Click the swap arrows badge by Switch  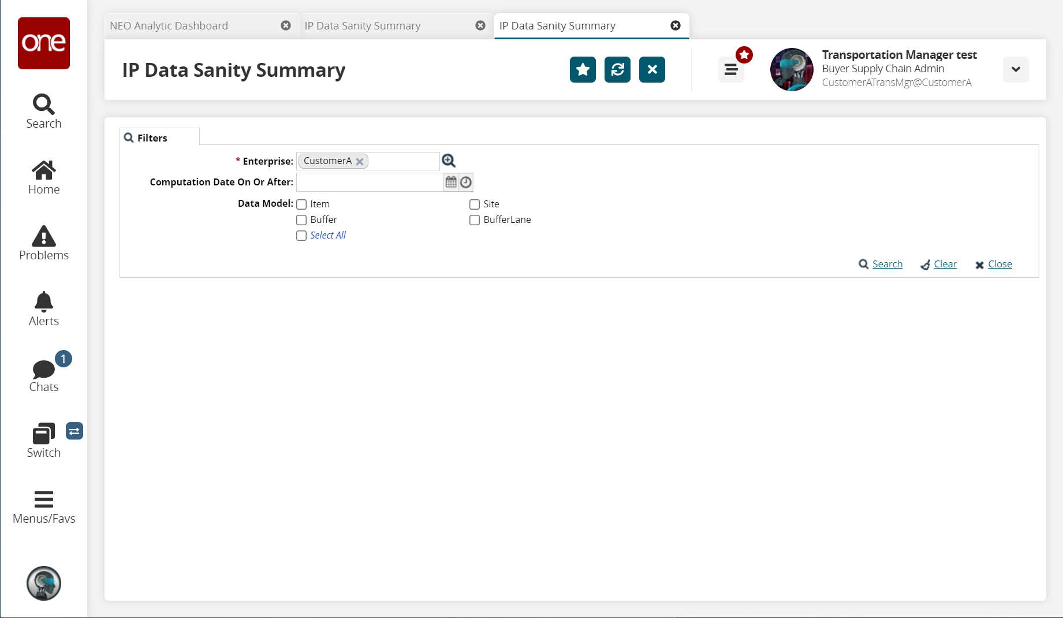[x=74, y=431]
